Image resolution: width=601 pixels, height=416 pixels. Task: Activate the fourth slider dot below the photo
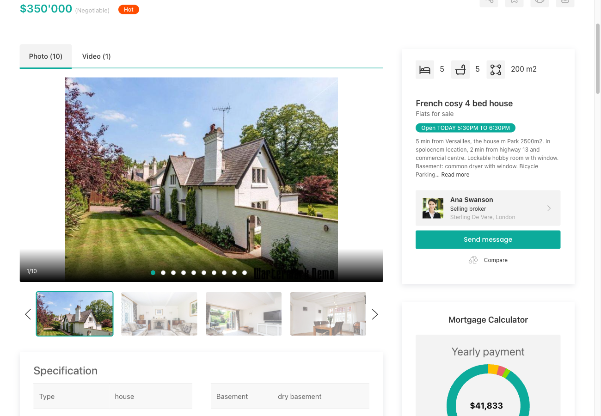click(x=183, y=273)
